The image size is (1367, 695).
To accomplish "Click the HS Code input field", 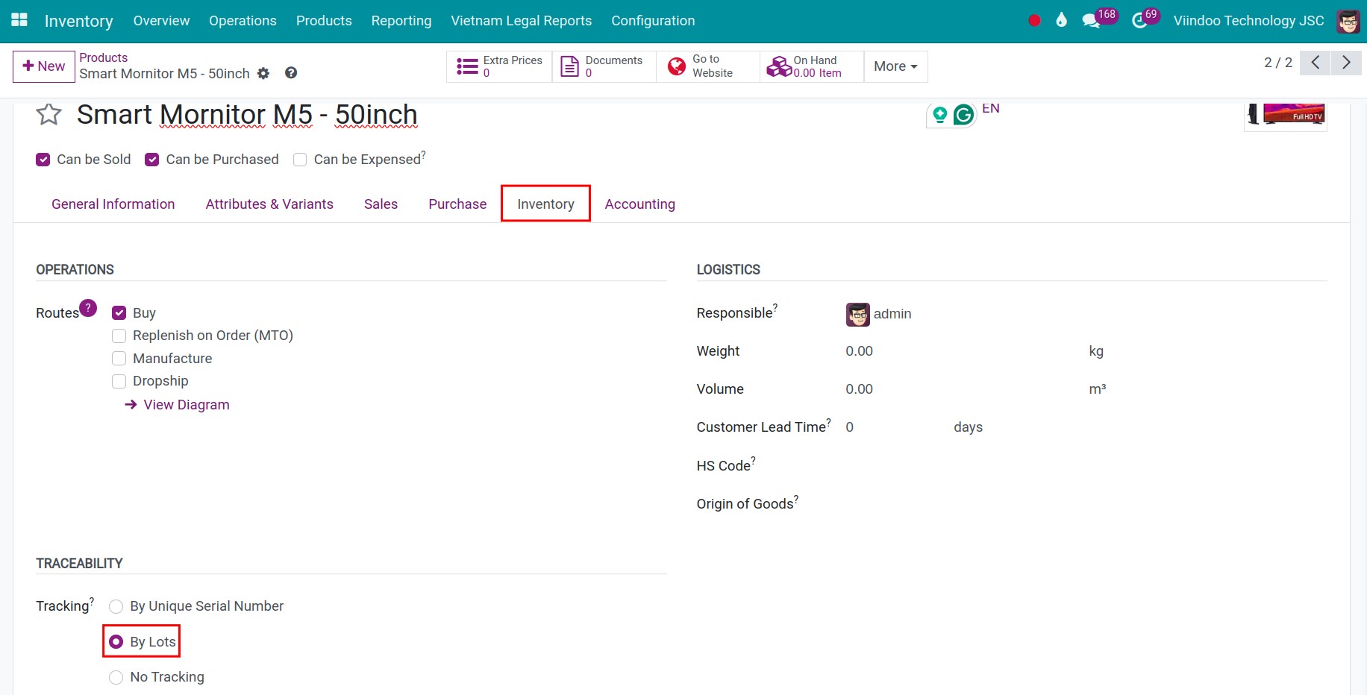I will (x=1086, y=465).
